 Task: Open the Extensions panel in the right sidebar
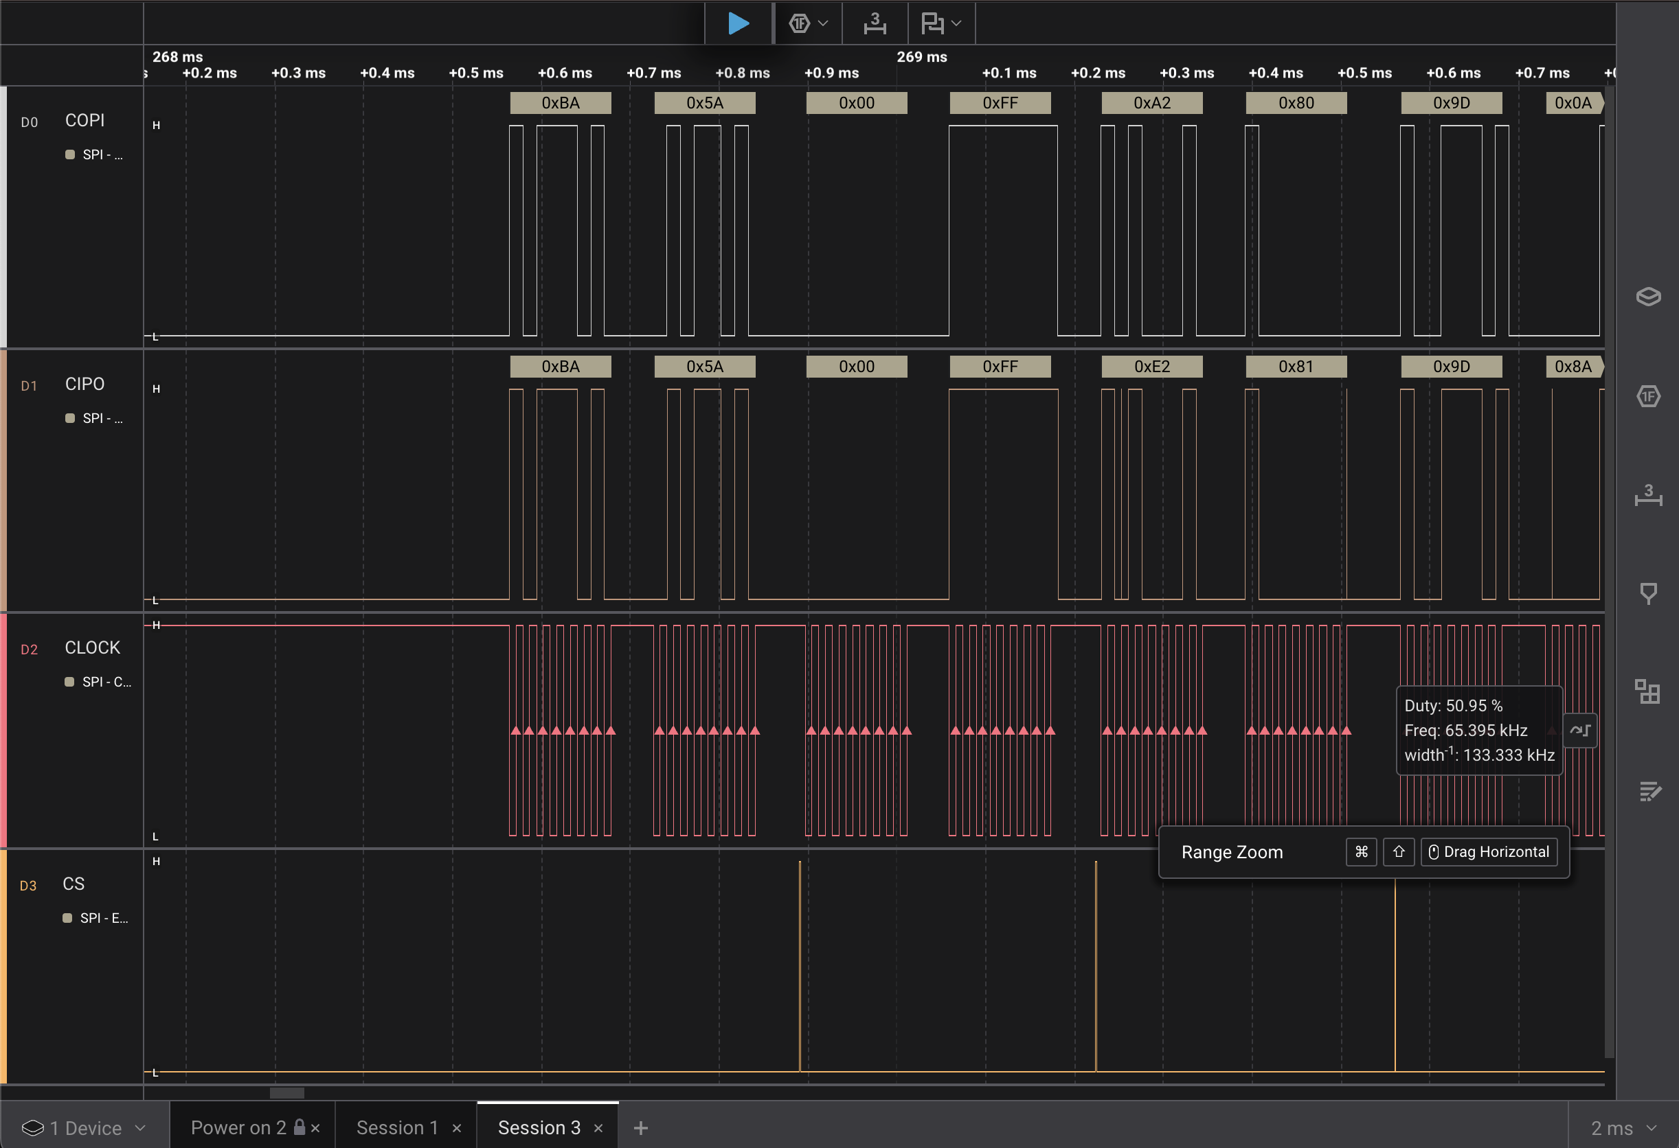click(1648, 691)
